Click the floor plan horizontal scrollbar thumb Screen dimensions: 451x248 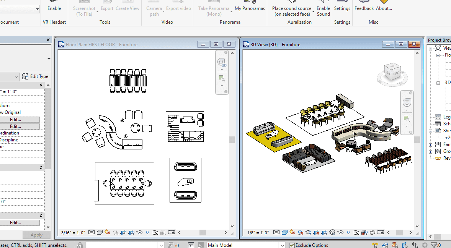click(x=203, y=232)
